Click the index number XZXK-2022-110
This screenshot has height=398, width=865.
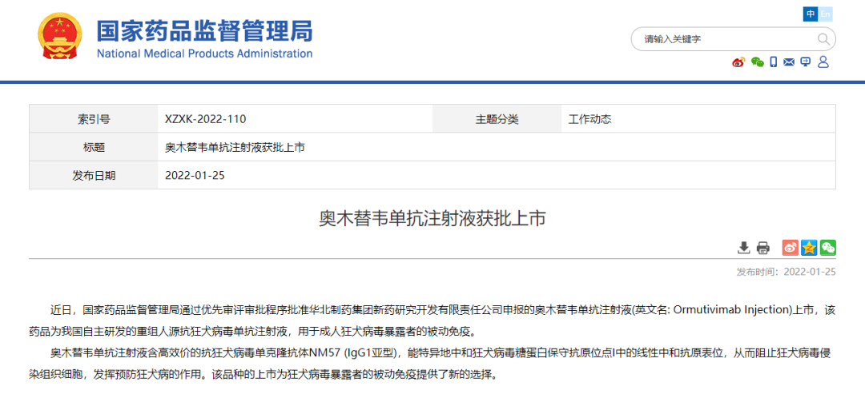point(205,119)
